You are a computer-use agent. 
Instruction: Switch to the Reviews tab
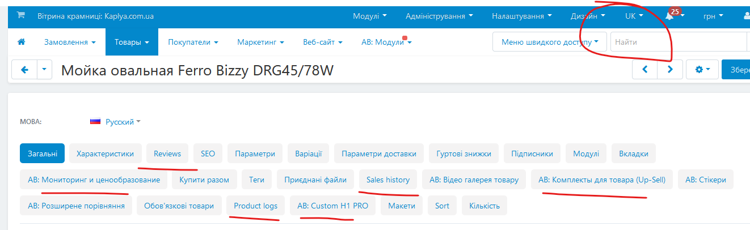(x=167, y=154)
